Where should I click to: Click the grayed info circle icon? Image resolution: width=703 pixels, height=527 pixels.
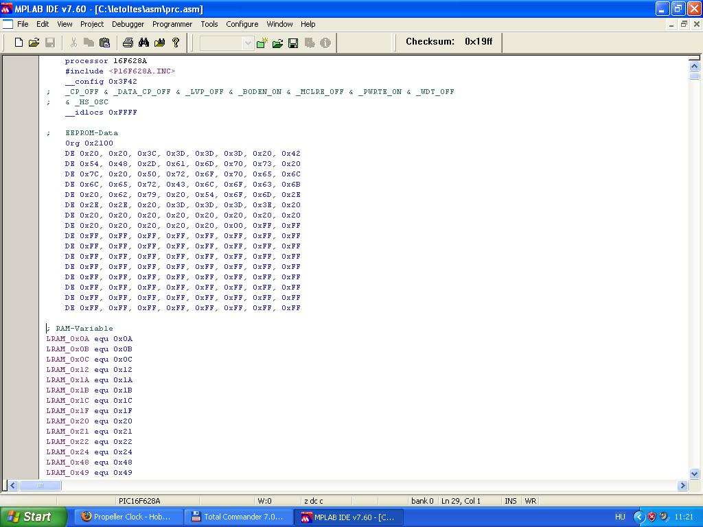click(325, 43)
